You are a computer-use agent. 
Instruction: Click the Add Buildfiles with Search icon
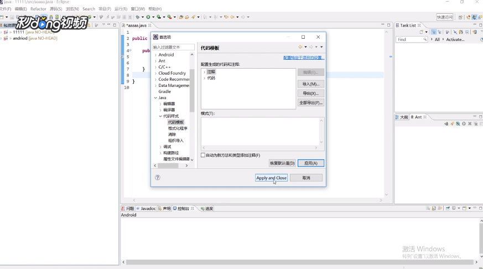(452, 123)
